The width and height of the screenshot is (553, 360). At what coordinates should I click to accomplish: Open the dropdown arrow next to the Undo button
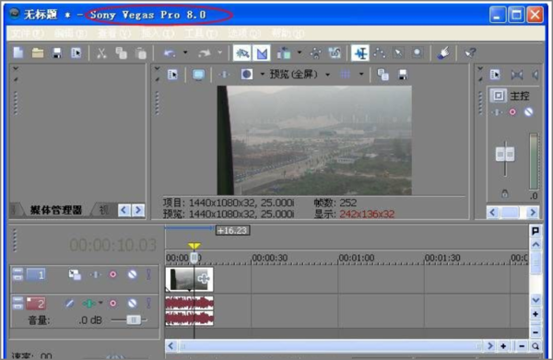pos(185,52)
